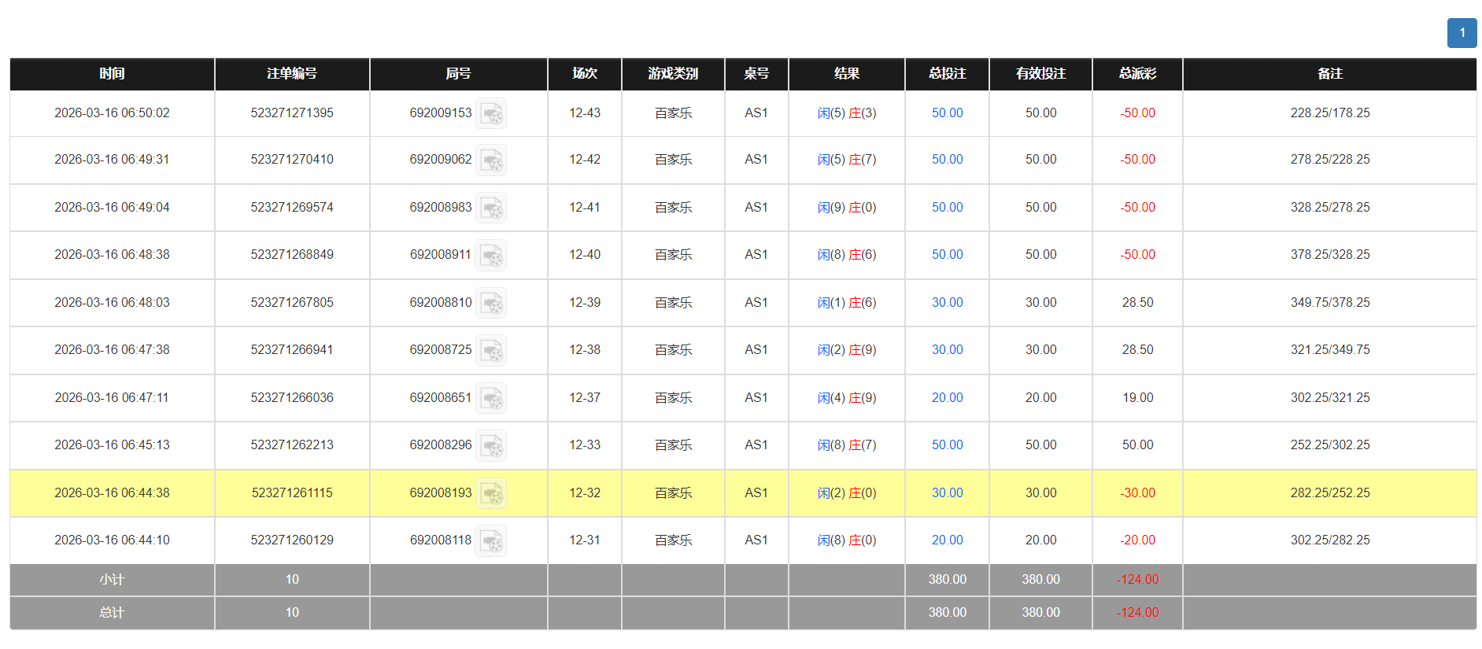Viewport: 1482px width, 649px height.
Task: Select bet number 523271261115 in highlighted row
Action: click(292, 493)
